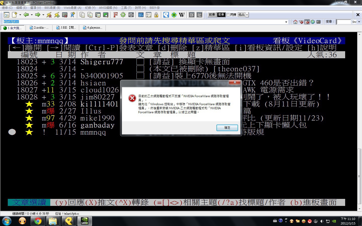Open the ANSI編輯 (N) menu

[108, 8]
